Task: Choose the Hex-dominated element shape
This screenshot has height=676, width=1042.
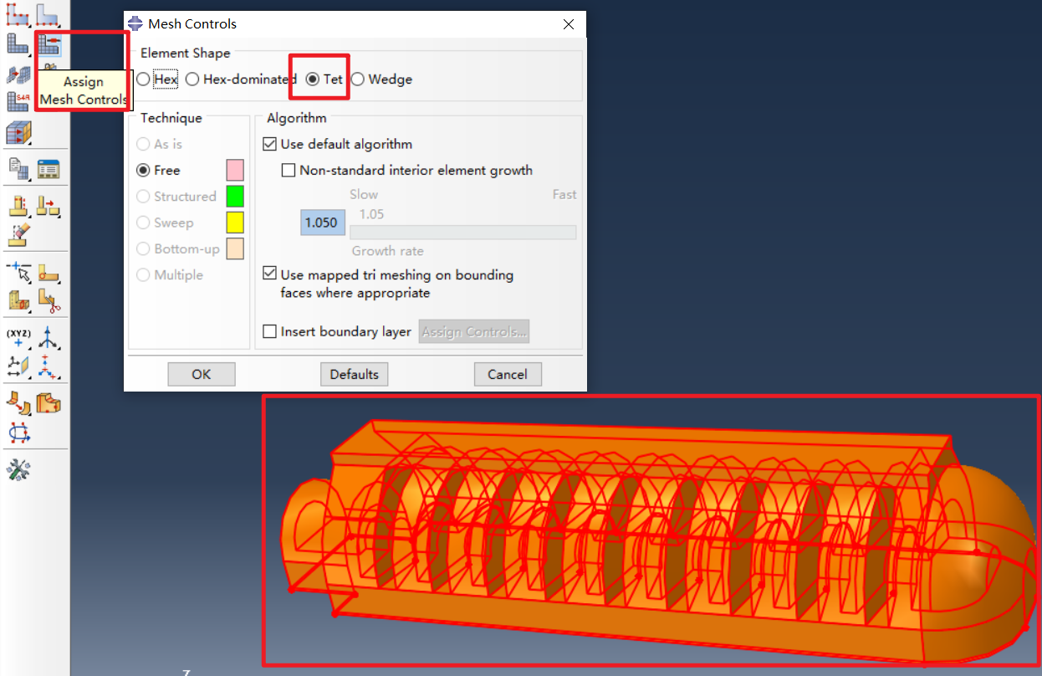Action: [192, 79]
